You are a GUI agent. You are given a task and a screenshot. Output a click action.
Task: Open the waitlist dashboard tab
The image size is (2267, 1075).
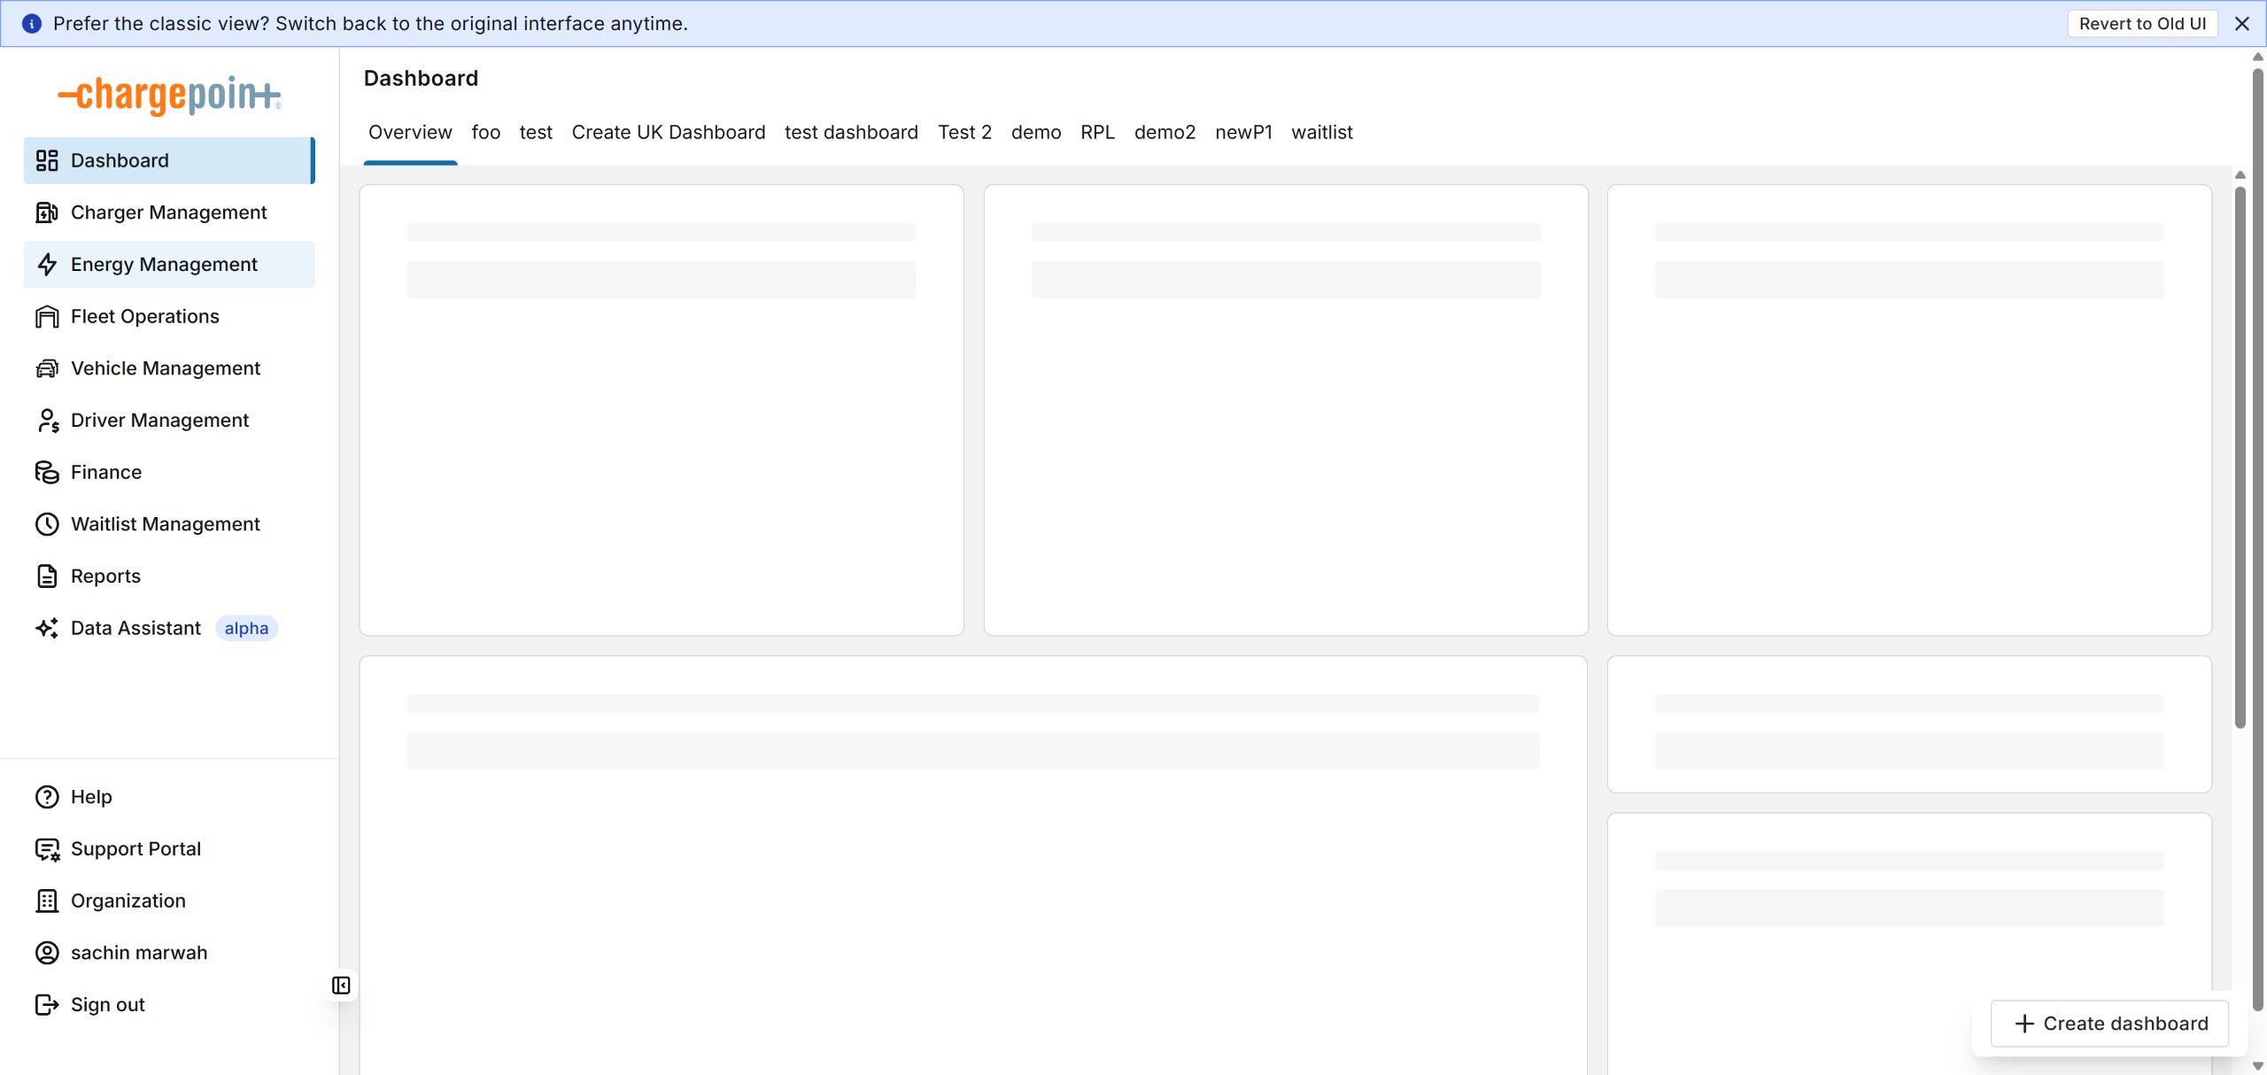pos(1321,133)
